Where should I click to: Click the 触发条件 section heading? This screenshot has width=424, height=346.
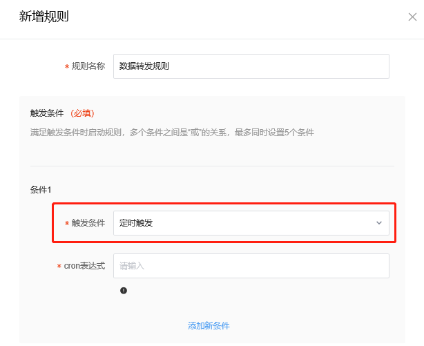click(47, 113)
